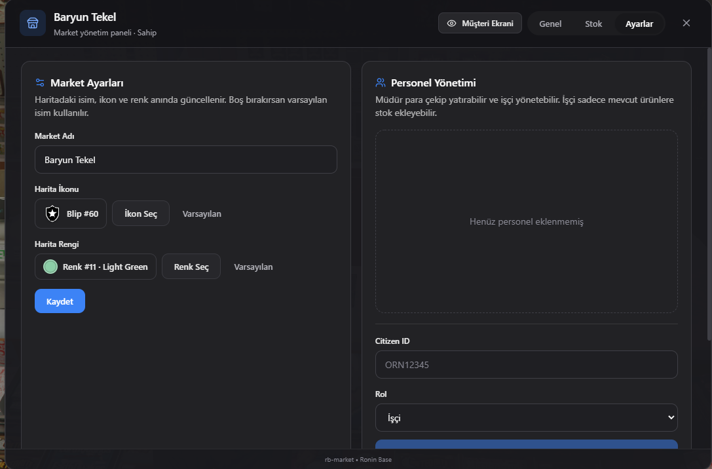The width and height of the screenshot is (712, 469).
Task: Click the light green color circle
Action: pyautogui.click(x=50, y=267)
